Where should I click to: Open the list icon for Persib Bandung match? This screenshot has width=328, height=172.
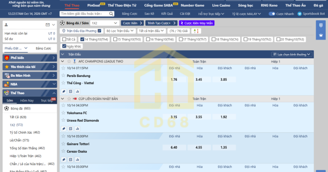pos(70,91)
